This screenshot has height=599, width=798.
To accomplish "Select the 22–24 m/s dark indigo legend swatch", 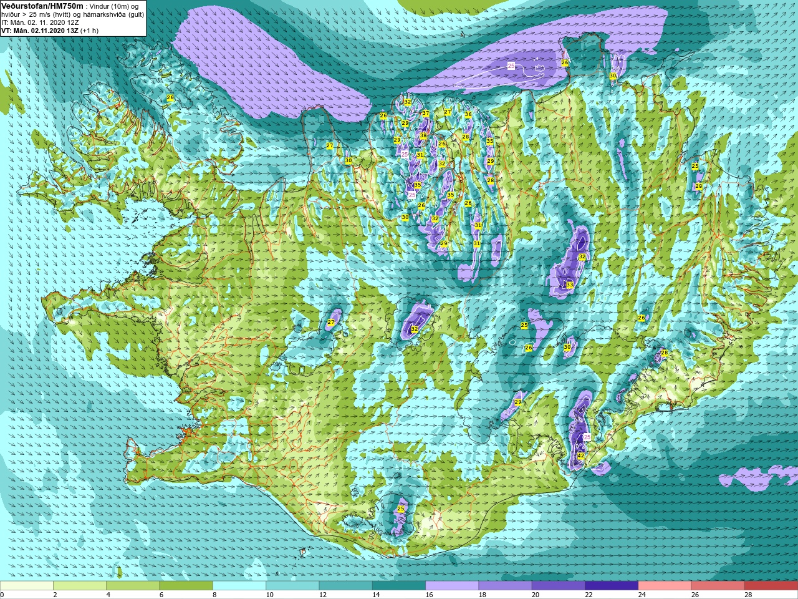I will [x=612, y=585].
